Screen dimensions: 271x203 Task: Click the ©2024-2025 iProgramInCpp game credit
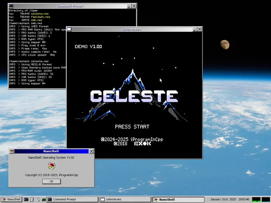(x=132, y=139)
